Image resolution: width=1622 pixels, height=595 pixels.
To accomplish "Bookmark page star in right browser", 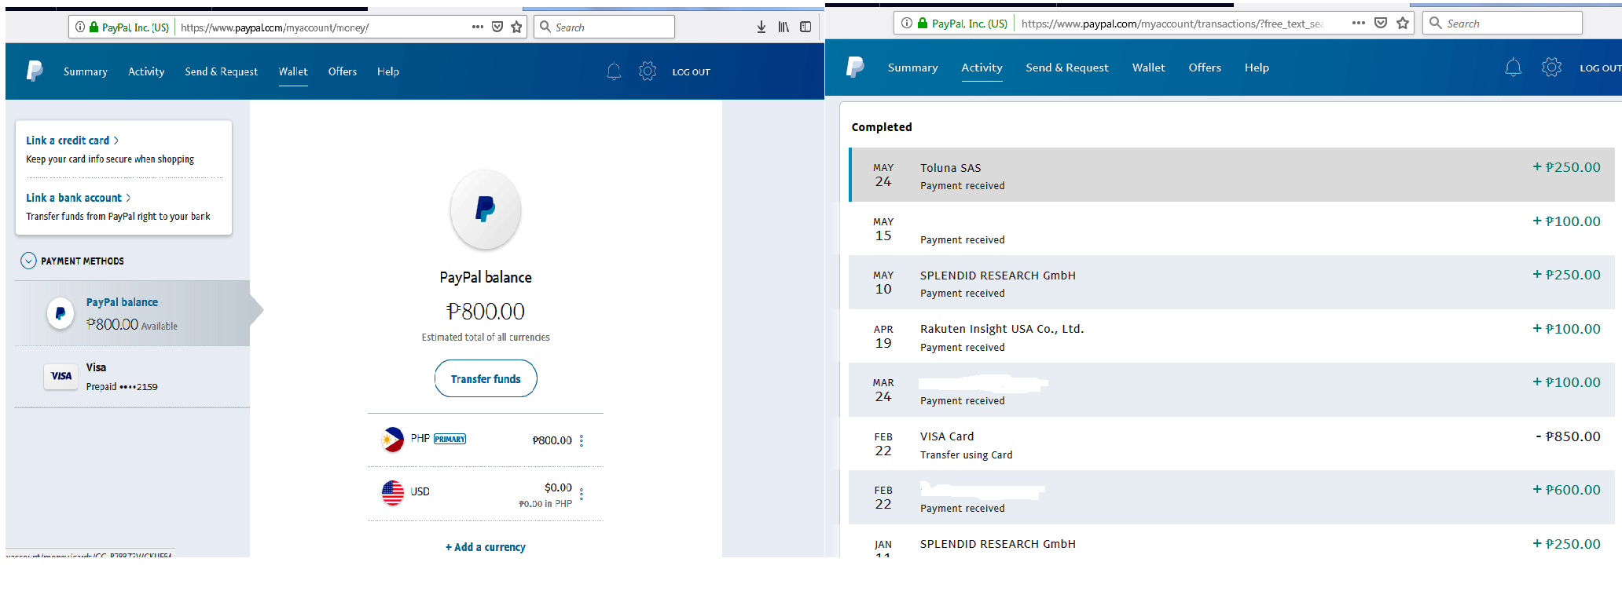I will click(x=1403, y=23).
